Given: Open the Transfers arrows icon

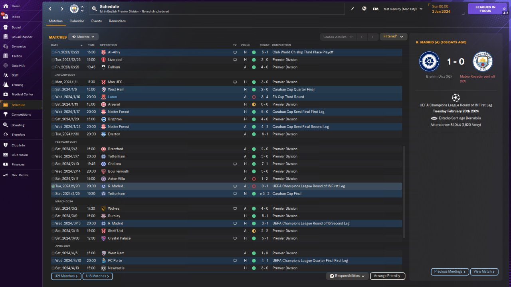Looking at the screenshot, I should 6,135.
